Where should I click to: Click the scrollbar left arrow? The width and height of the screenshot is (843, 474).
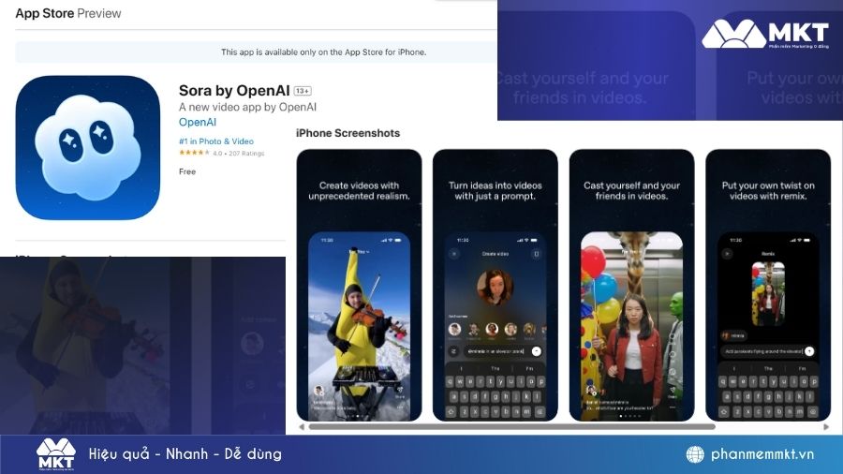tap(301, 427)
